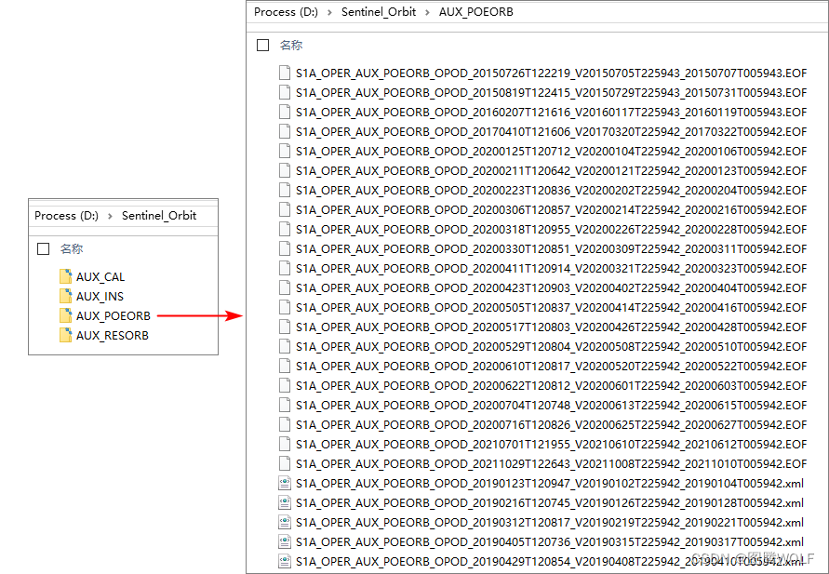
Task: Select file name OPOD_20200125T120712 EOF
Action: (x=552, y=151)
